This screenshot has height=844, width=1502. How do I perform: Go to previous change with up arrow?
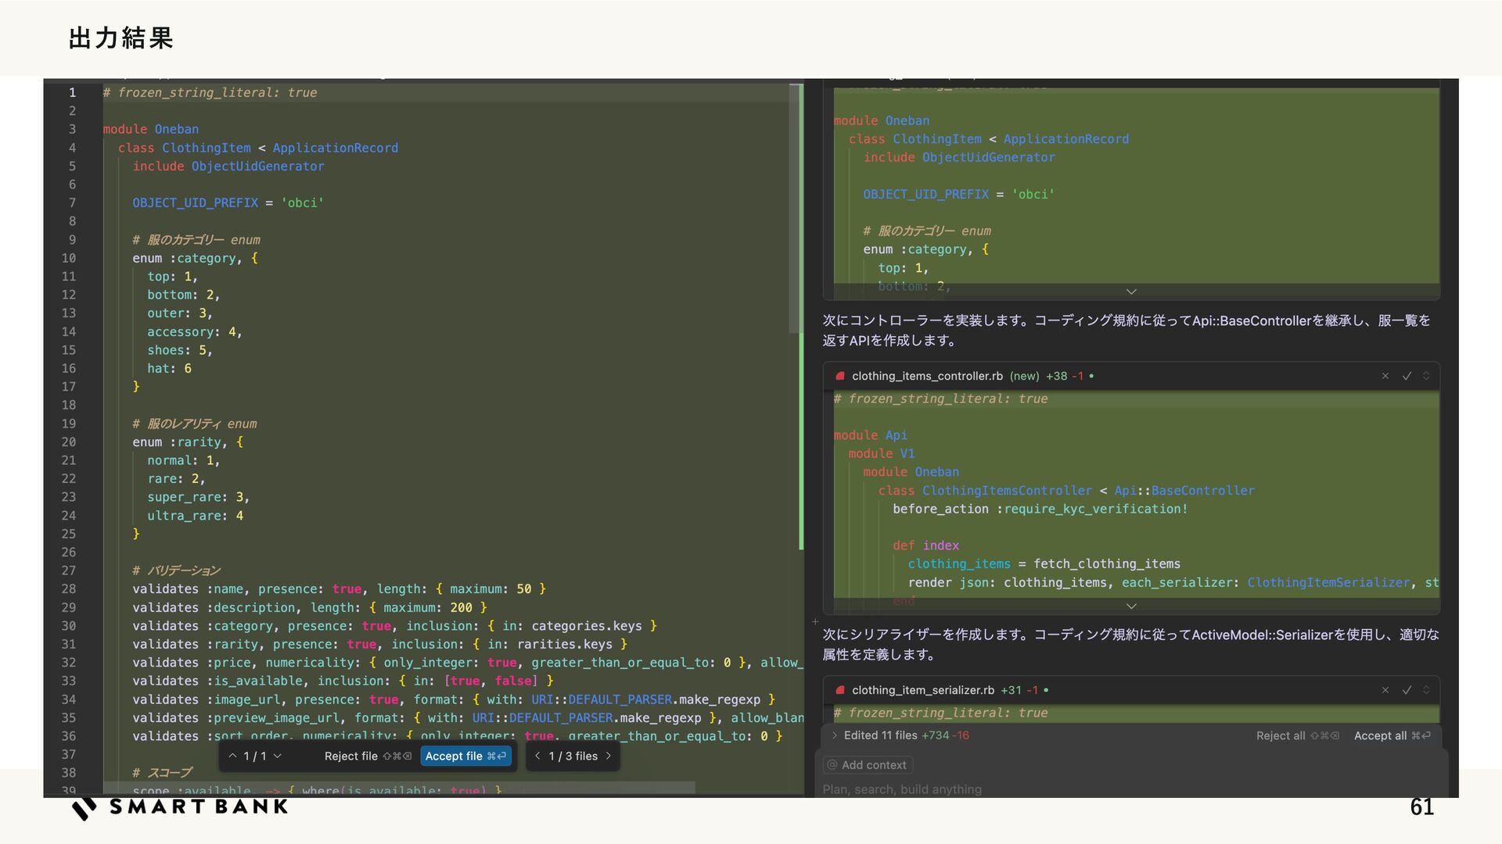tap(232, 756)
